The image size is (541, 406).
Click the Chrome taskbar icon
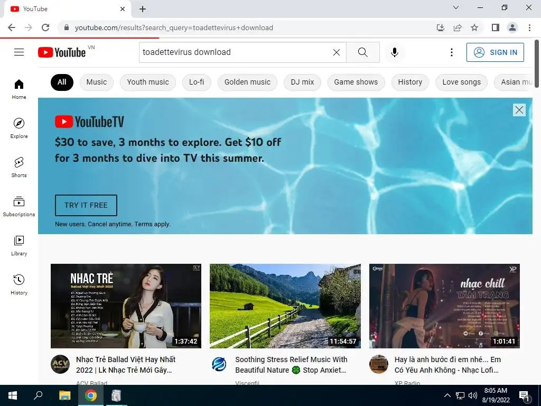point(91,395)
